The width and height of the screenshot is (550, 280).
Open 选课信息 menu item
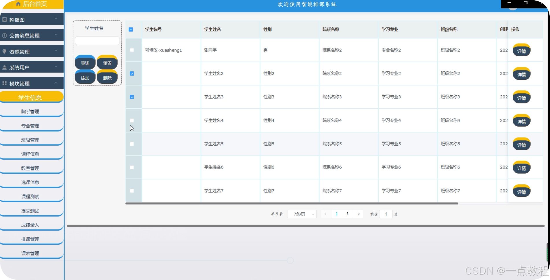coord(32,183)
